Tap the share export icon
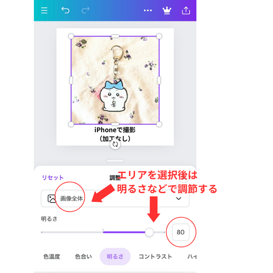This screenshot has width=273, height=273. 186,10
